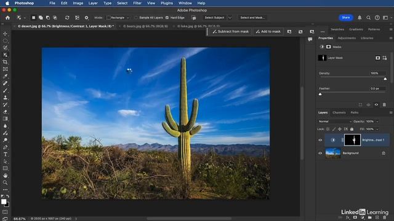
Task: Click Add to mask button
Action: coord(268,31)
